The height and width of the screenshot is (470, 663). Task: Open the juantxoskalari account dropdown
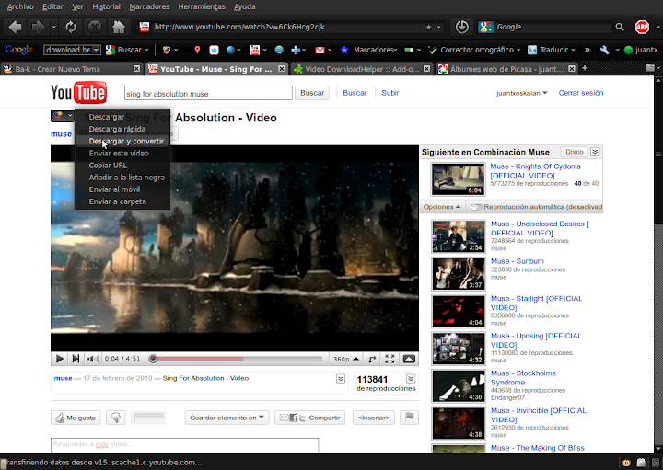[x=522, y=93]
